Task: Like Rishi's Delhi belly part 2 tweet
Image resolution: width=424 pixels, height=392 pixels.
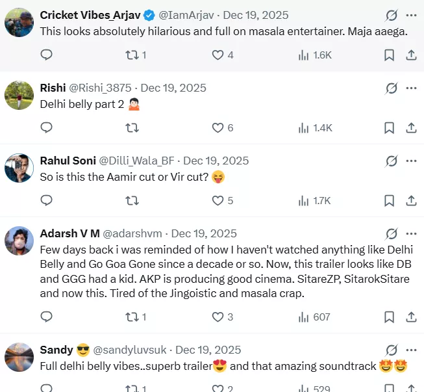Action: click(x=218, y=128)
